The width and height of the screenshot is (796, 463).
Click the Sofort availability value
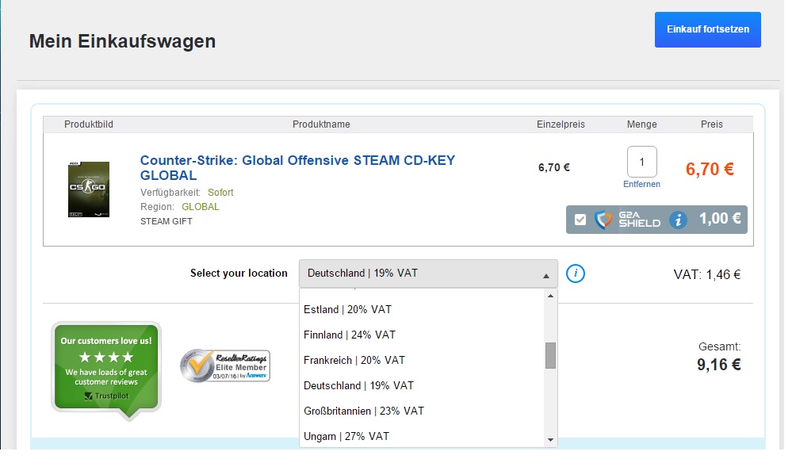click(220, 193)
